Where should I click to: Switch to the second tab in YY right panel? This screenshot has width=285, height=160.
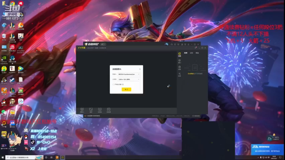tap(191, 53)
